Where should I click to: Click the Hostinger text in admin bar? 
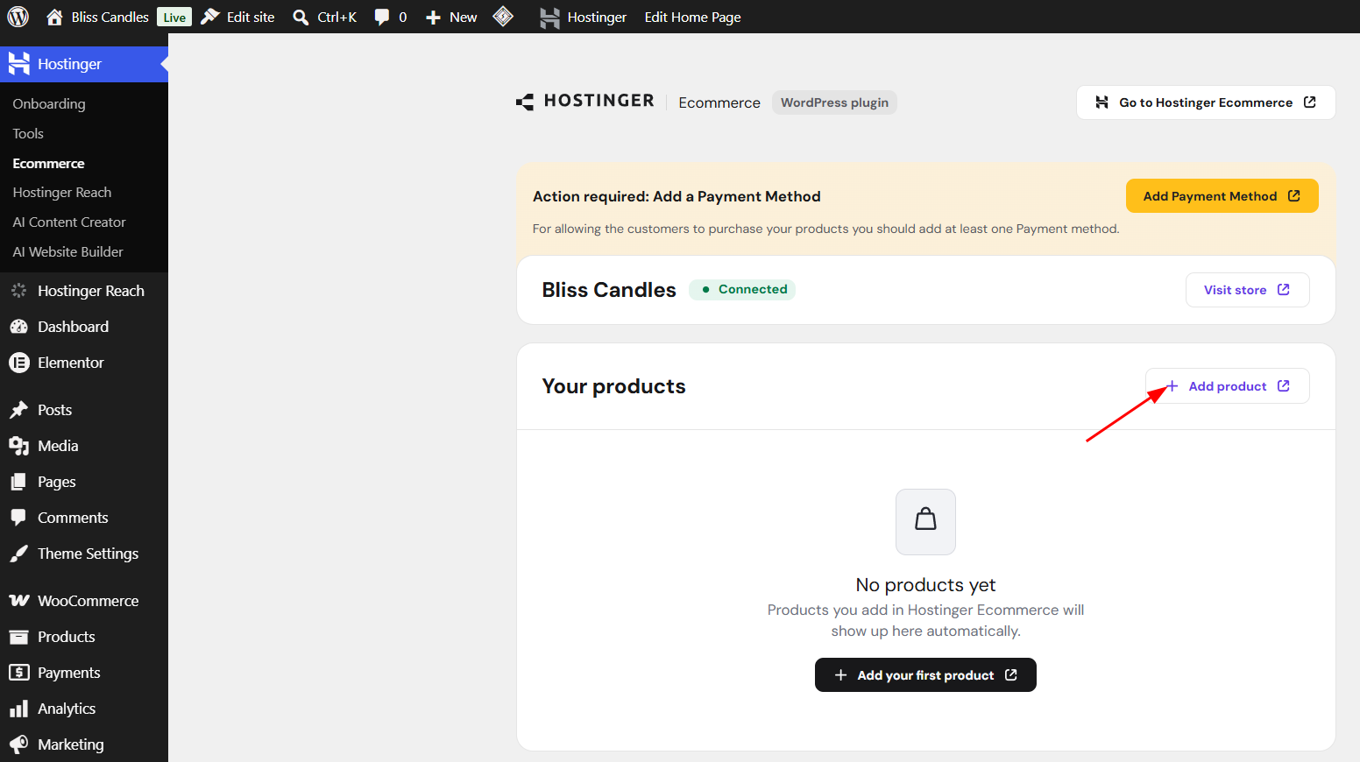(597, 18)
